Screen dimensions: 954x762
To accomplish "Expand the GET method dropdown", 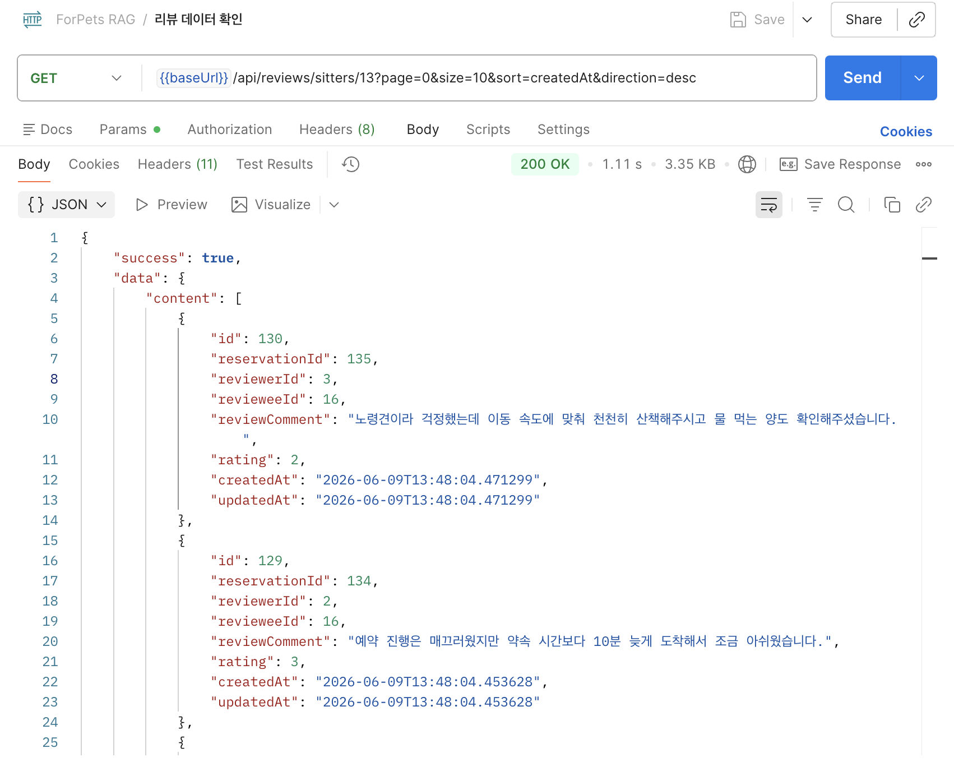I will 76,78.
